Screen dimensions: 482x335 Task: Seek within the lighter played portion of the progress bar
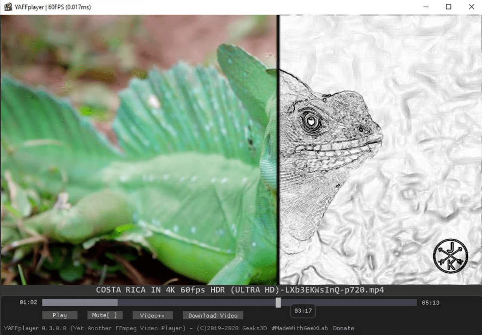(80, 302)
